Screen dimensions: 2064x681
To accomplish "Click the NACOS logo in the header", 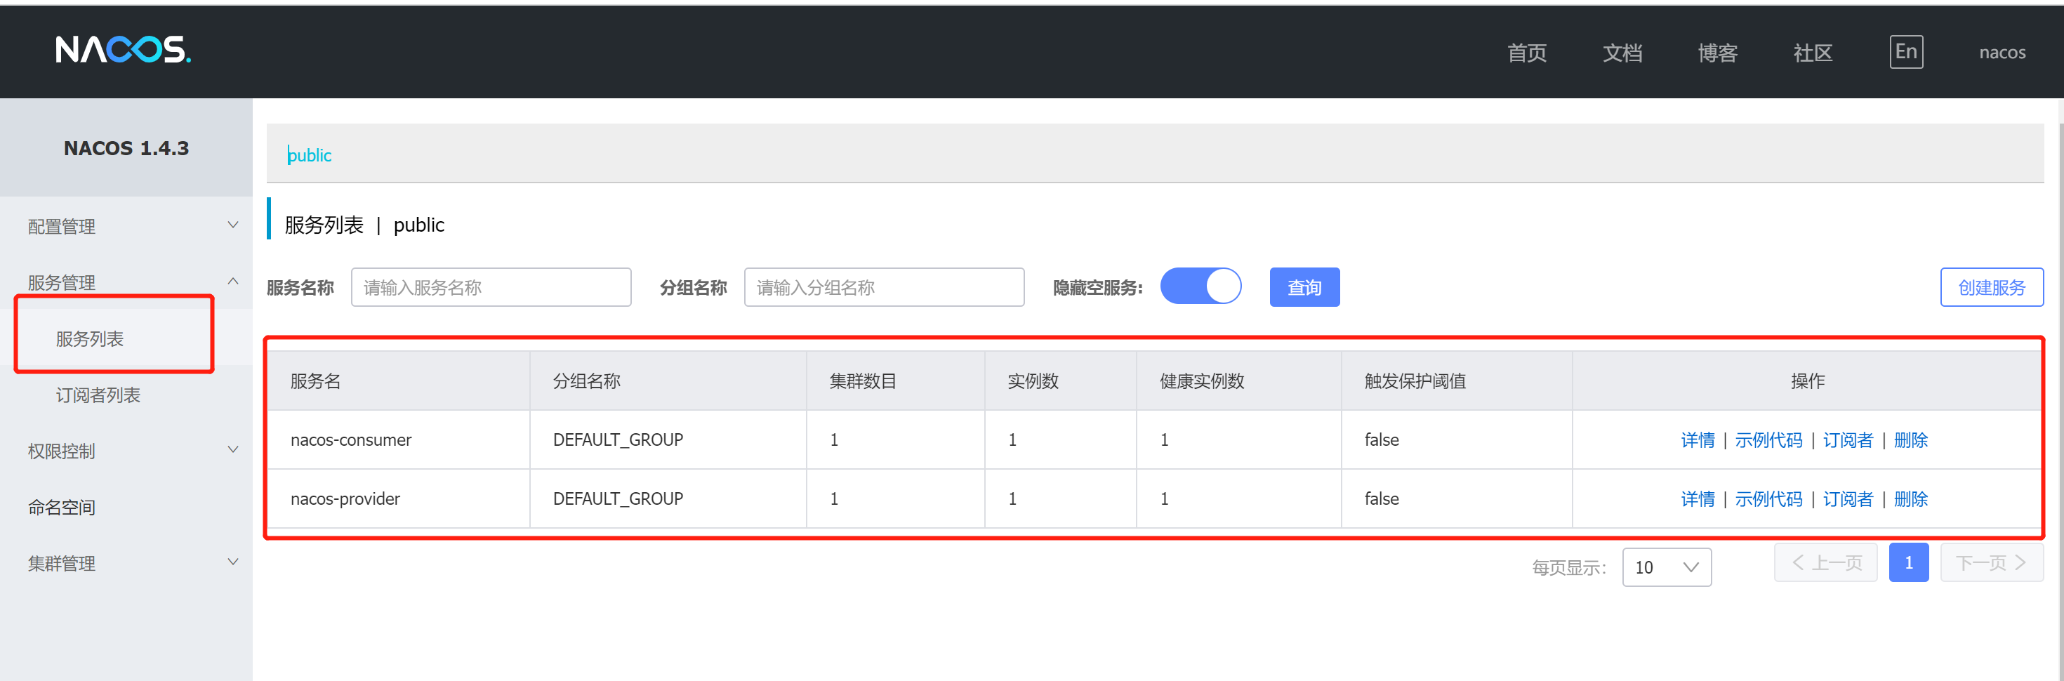I will click(123, 51).
